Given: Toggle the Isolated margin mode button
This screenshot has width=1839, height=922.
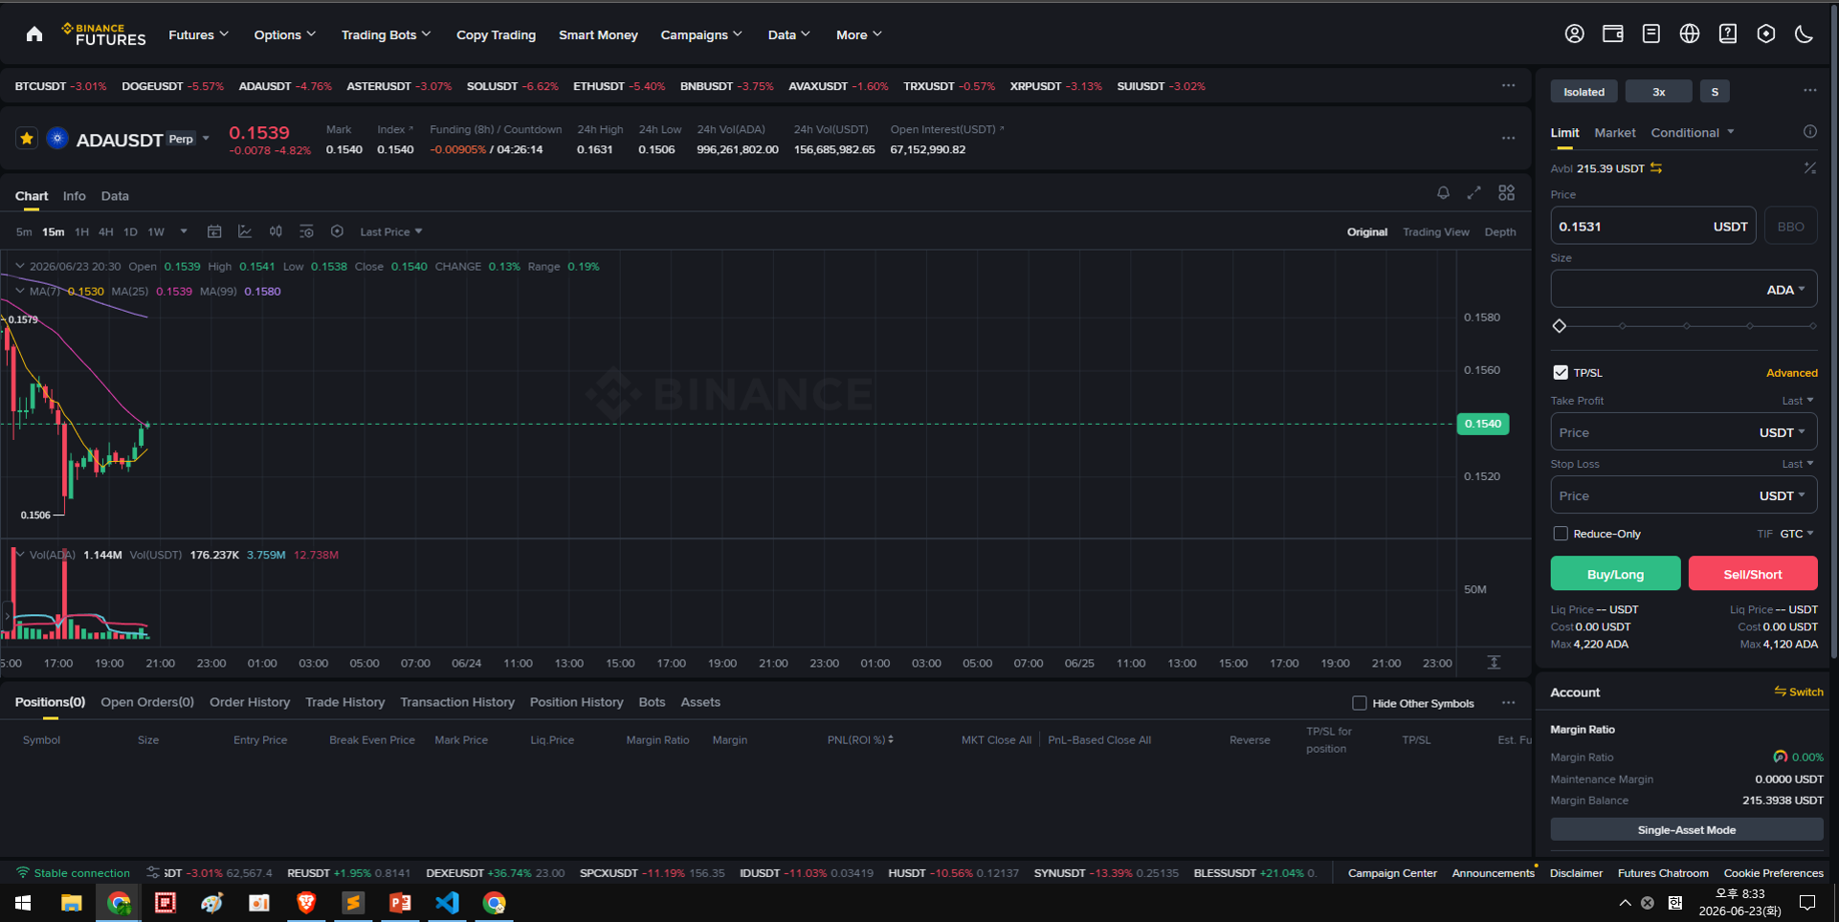Looking at the screenshot, I should pyautogui.click(x=1584, y=92).
